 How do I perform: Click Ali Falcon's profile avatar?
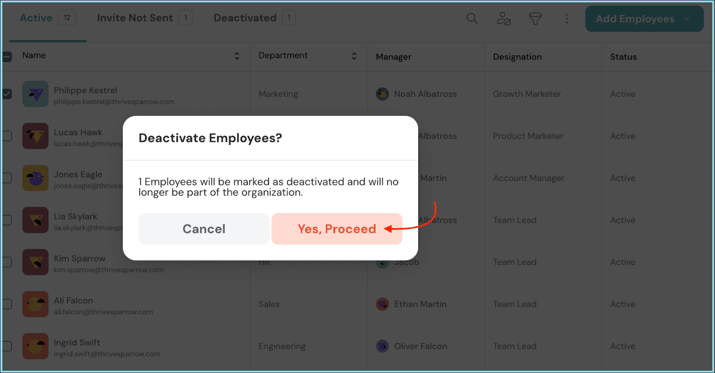pos(35,304)
